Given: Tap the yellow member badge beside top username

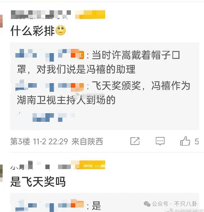Looking at the screenshot, I should [x=90, y=14].
